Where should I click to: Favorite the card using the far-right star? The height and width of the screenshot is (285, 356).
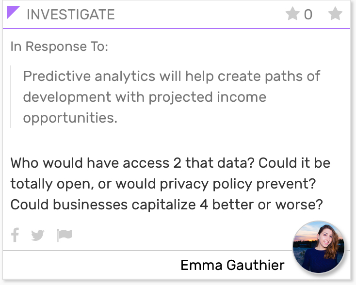(x=335, y=14)
